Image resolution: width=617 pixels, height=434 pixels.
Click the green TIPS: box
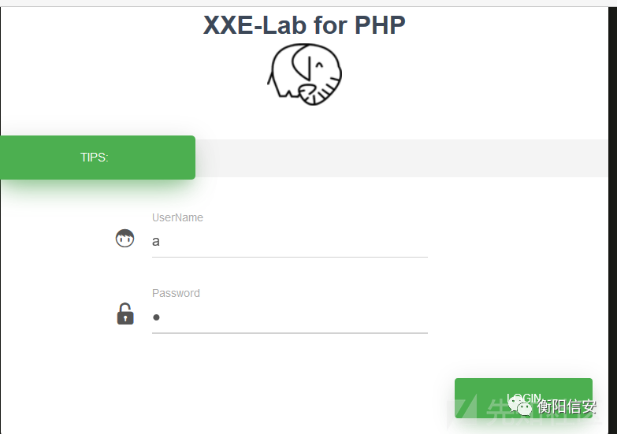pos(98,158)
